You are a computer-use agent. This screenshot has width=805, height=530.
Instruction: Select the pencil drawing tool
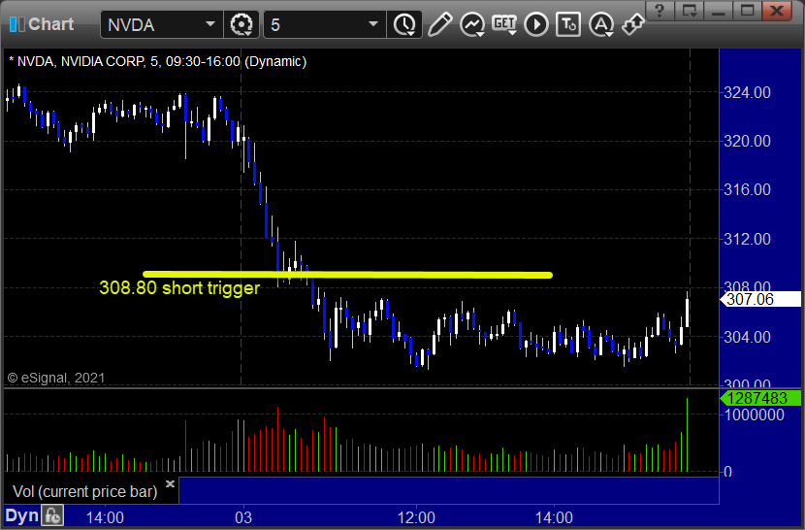(440, 24)
